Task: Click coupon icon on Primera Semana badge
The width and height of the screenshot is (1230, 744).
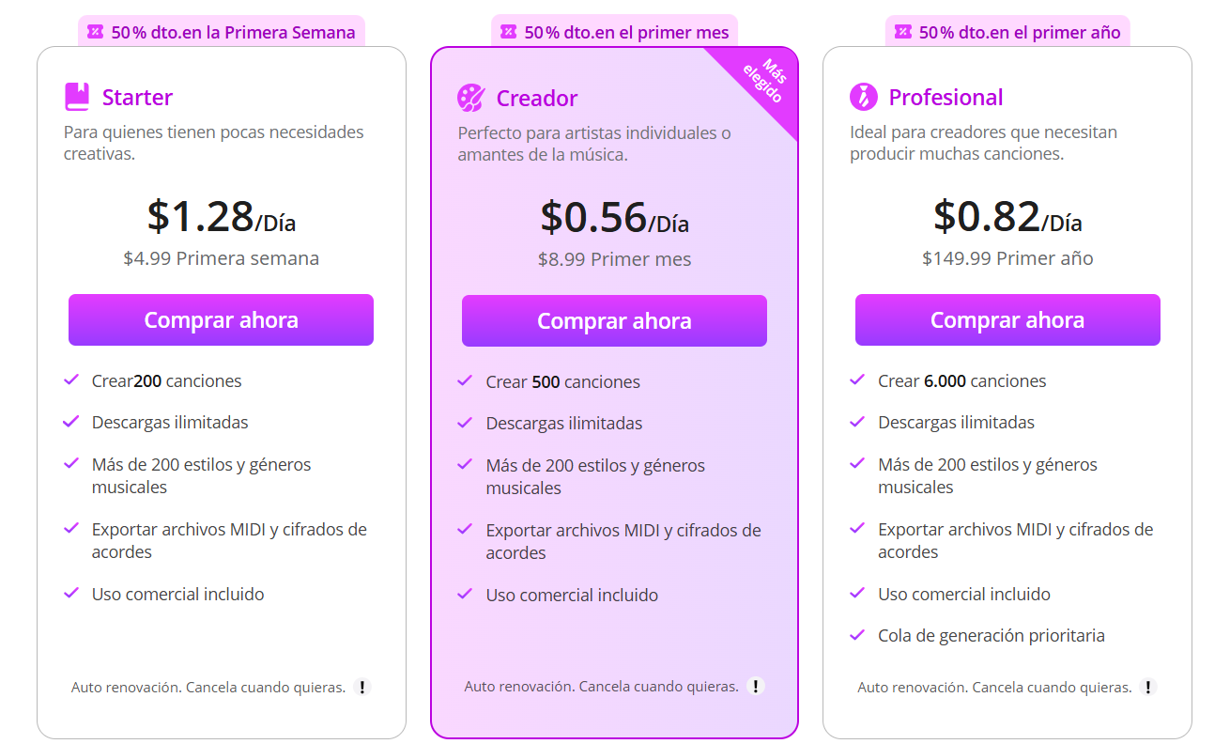Action: point(95,32)
